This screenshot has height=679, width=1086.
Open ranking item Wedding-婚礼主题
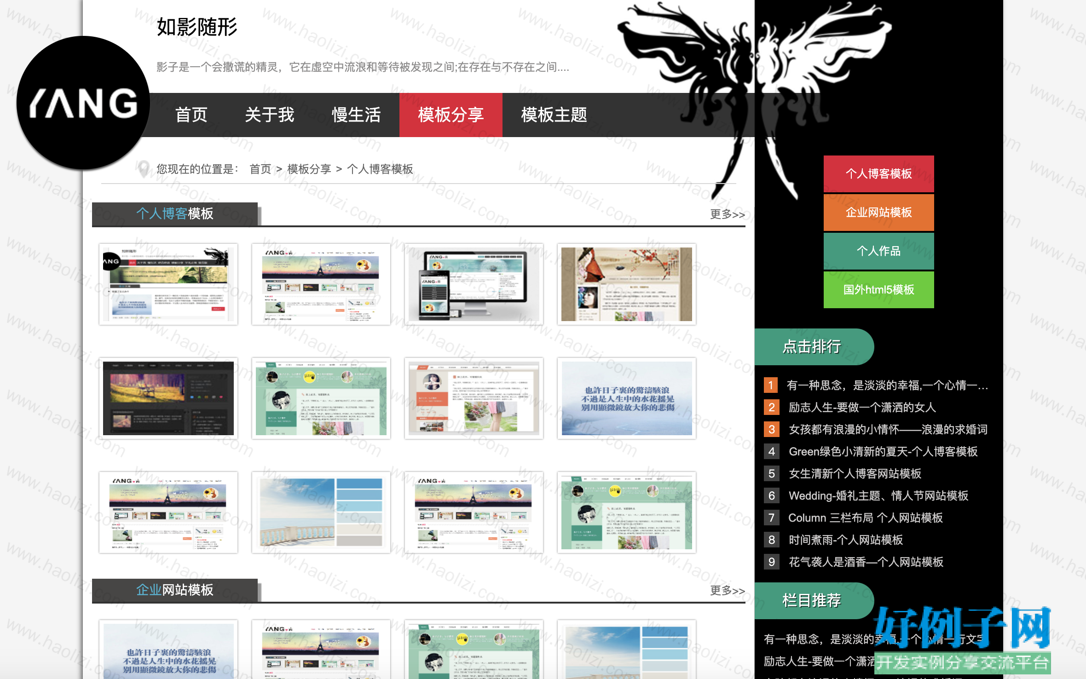[x=878, y=495]
